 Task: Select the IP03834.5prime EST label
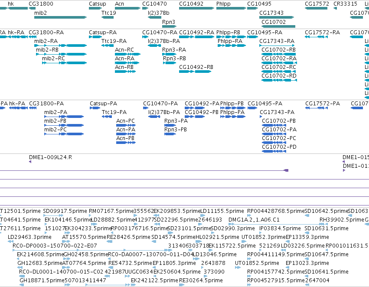[280, 228]
